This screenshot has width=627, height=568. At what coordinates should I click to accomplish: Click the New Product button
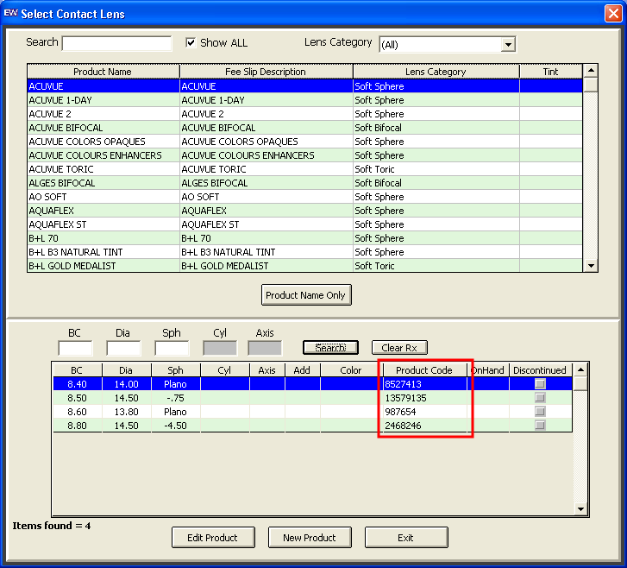pos(310,537)
